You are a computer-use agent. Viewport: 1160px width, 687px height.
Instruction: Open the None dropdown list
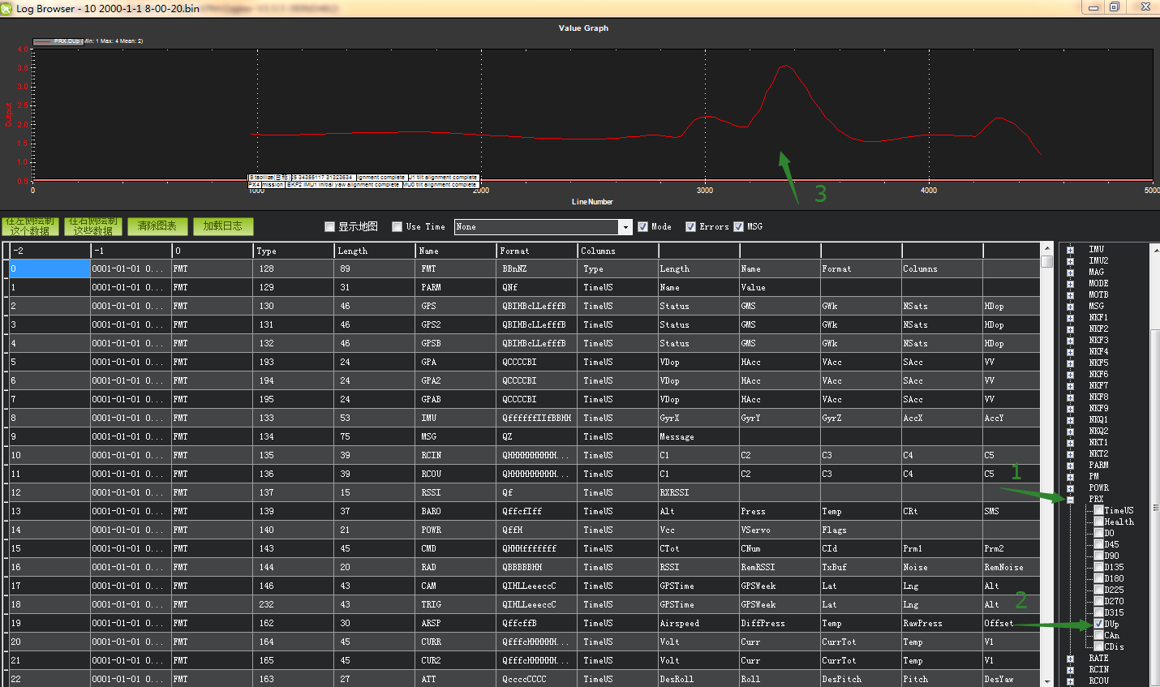(x=625, y=227)
